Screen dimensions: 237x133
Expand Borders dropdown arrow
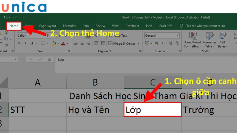(x=47, y=43)
